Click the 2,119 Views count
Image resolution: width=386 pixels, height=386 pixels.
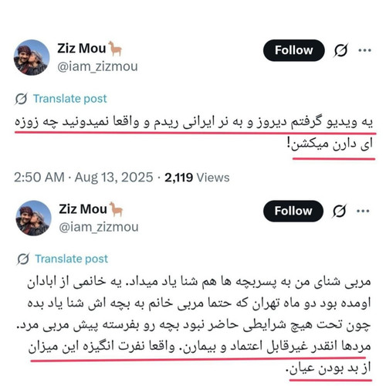click(197, 178)
